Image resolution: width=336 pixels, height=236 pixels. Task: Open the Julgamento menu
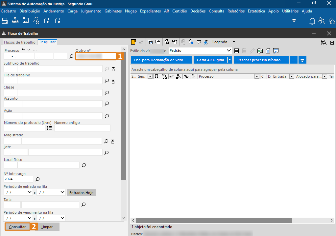pyautogui.click(x=91, y=11)
